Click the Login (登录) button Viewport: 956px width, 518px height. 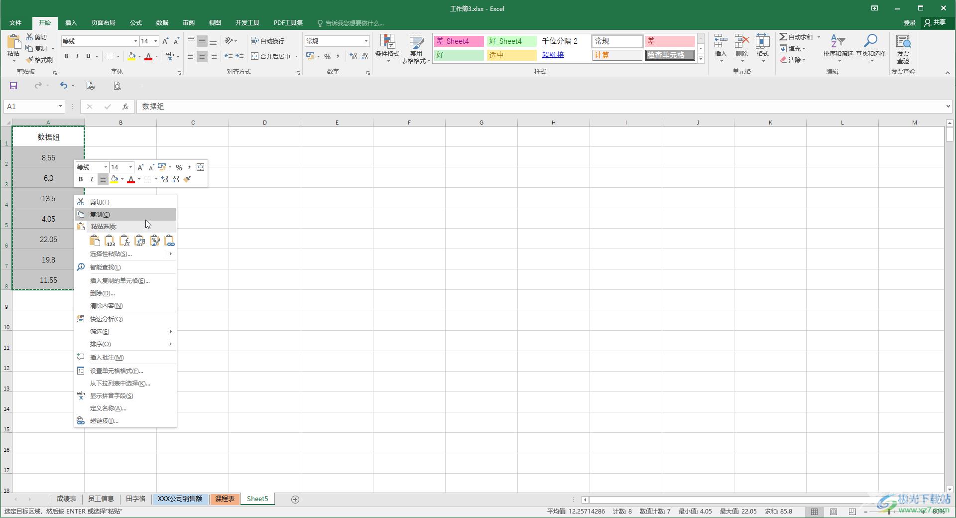pyautogui.click(x=909, y=23)
